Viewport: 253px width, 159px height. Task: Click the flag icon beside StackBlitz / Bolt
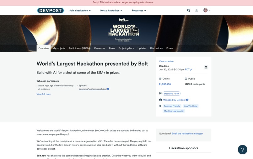(x=160, y=93)
